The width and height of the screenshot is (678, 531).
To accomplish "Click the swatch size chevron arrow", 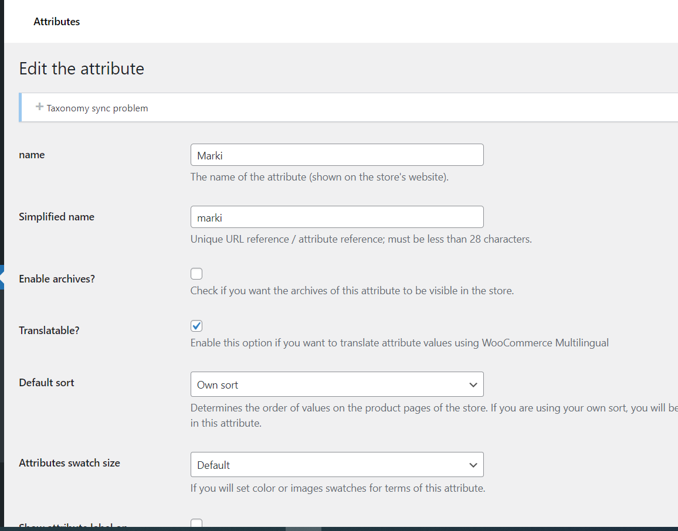I will click(x=473, y=465).
